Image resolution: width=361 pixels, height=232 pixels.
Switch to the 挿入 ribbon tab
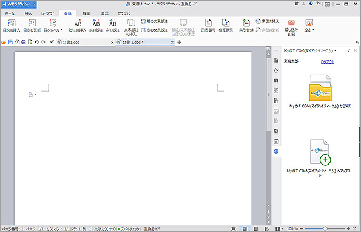(x=29, y=13)
